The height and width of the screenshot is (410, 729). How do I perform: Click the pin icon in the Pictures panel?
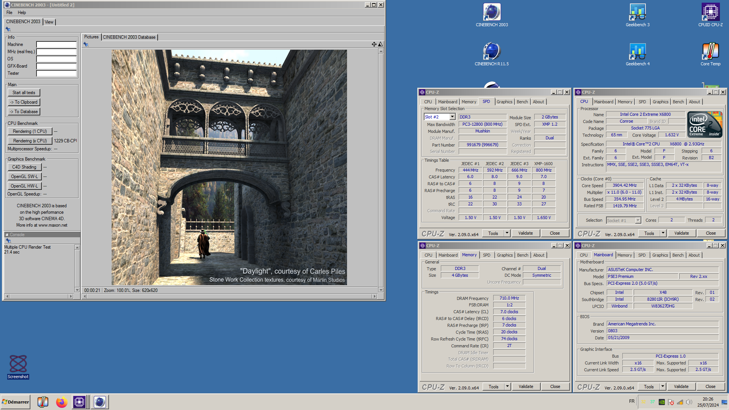click(x=86, y=44)
